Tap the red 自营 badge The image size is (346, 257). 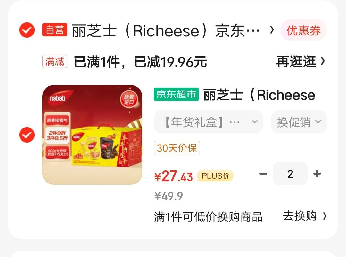pyautogui.click(x=55, y=30)
